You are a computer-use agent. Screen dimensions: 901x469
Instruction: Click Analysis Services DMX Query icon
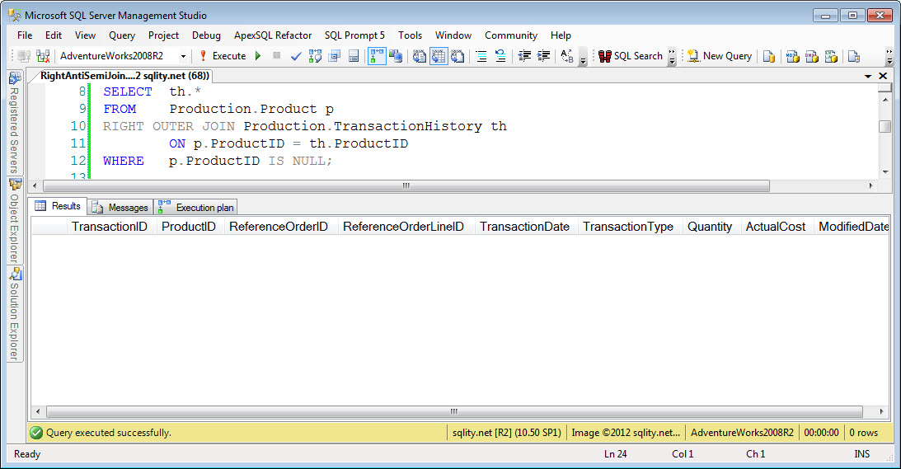coord(812,56)
